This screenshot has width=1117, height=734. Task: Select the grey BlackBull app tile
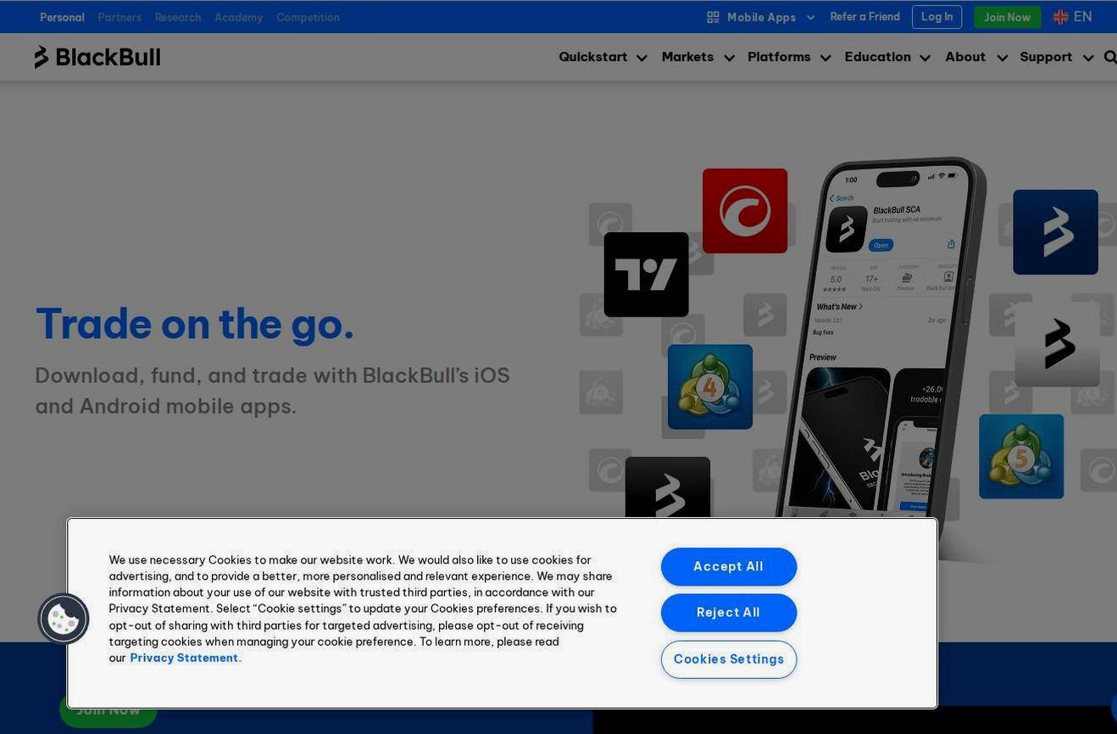pyautogui.click(x=1057, y=344)
